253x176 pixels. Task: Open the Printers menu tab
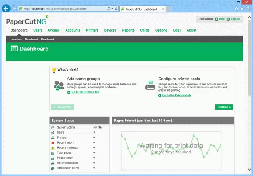click(x=92, y=30)
